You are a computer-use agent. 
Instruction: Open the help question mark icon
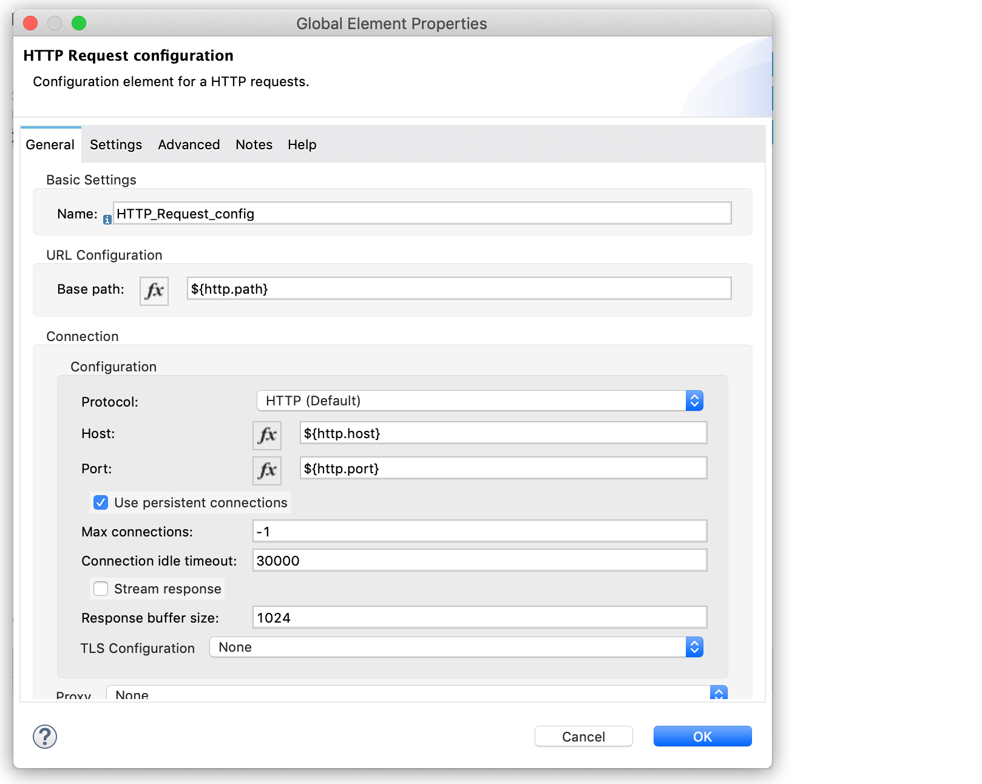coord(44,737)
